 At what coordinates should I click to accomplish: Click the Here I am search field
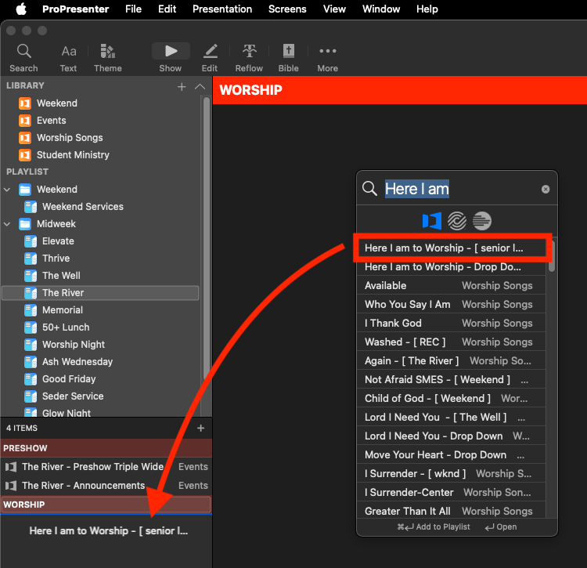pyautogui.click(x=457, y=189)
